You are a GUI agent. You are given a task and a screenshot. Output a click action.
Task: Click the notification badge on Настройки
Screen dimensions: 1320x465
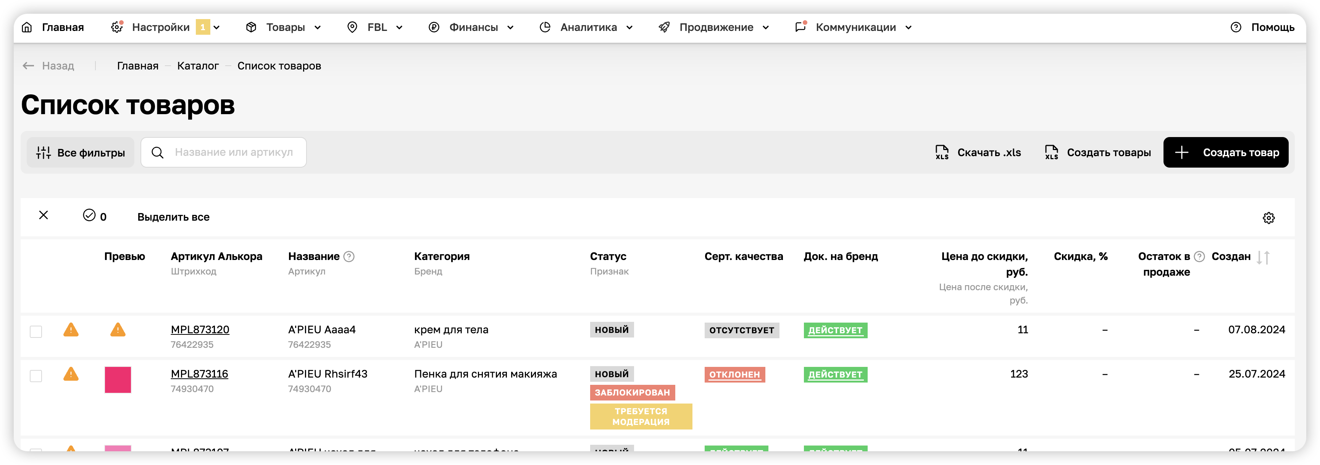pyautogui.click(x=203, y=27)
